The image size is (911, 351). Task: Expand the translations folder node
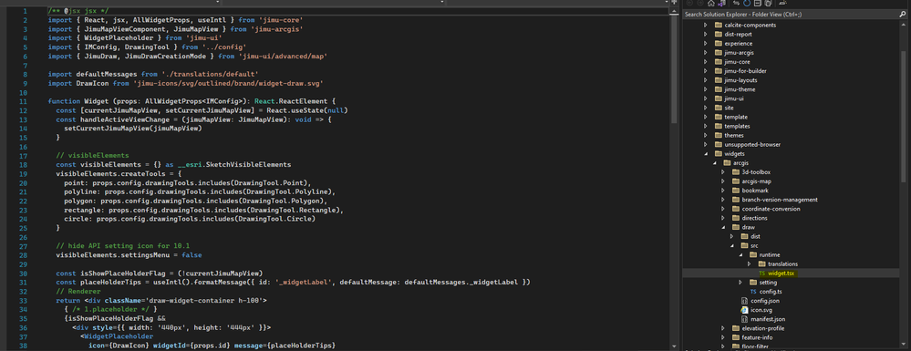pos(750,263)
